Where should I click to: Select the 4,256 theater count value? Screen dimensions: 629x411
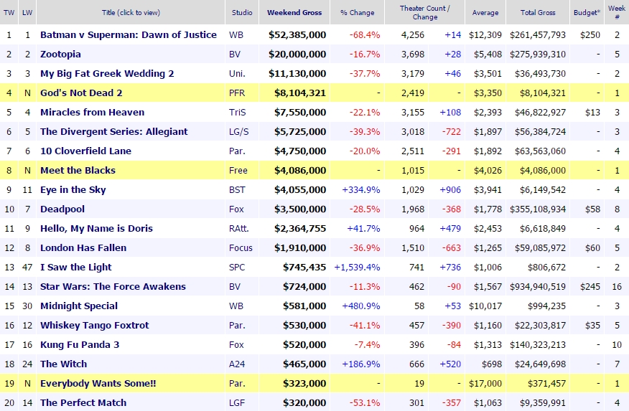pyautogui.click(x=413, y=35)
